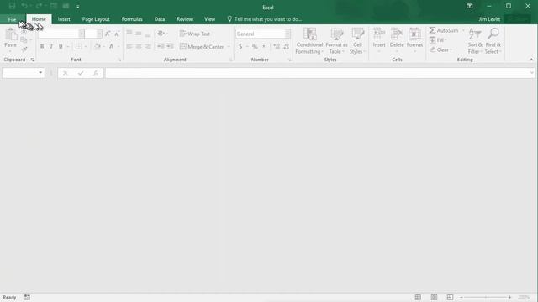Image resolution: width=538 pixels, height=302 pixels.
Task: Open the File tab
Action: [x=12, y=19]
